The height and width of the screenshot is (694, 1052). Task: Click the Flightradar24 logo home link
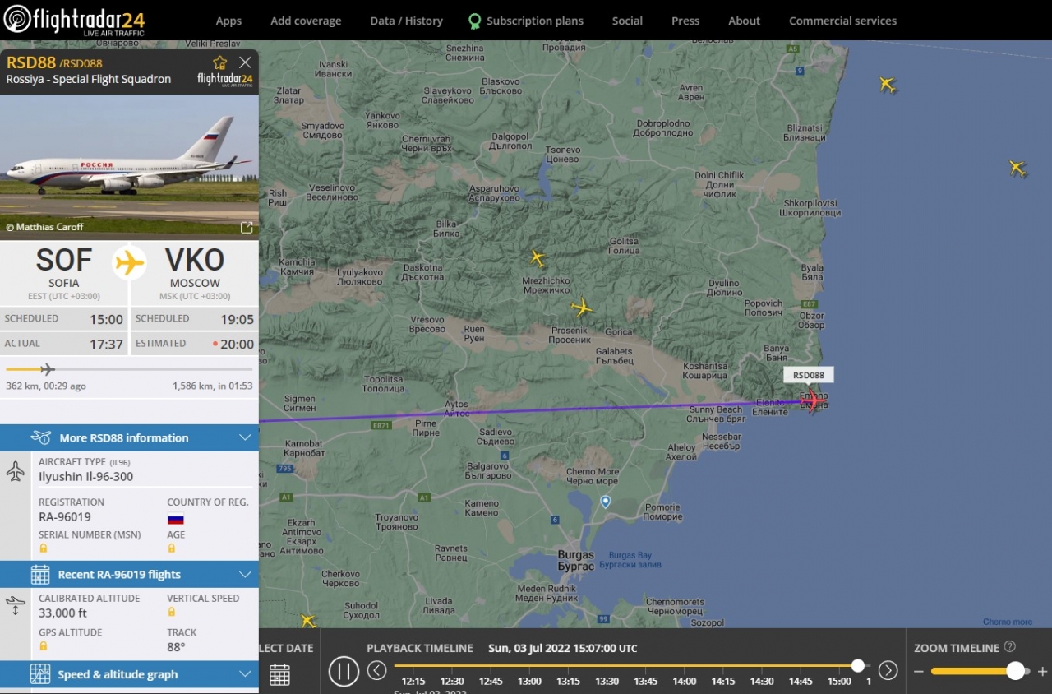pos(75,20)
